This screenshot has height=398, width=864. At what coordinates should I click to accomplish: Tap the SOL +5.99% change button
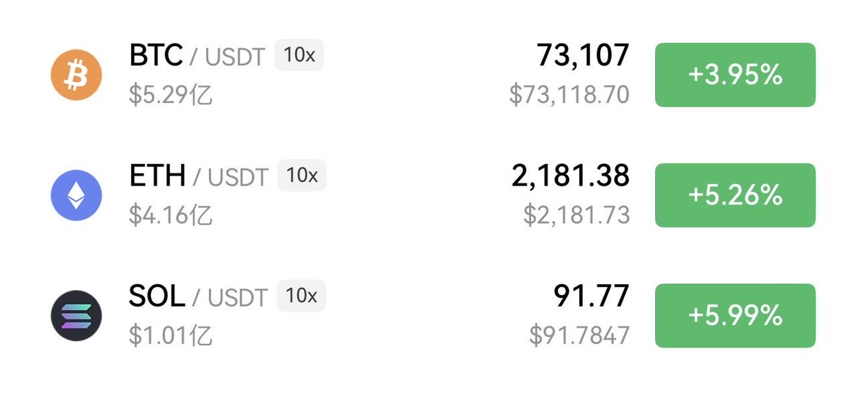click(734, 315)
